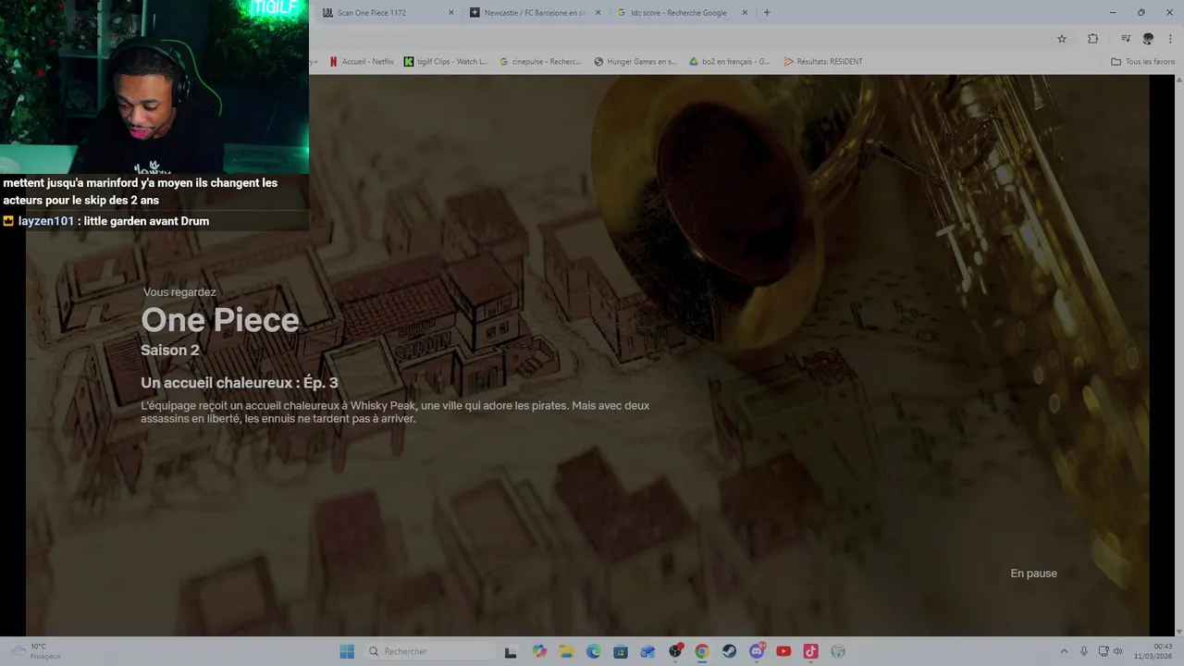Close the ldc score Google search tab

coord(745,13)
